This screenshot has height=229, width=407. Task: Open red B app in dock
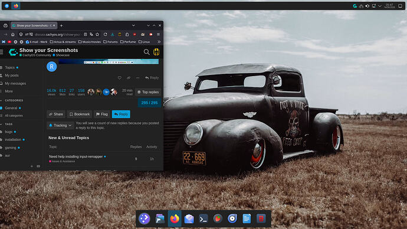(x=261, y=218)
